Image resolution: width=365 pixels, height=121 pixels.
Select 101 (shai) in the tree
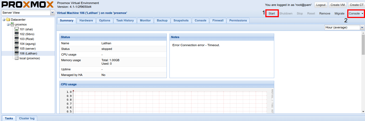[26, 29]
